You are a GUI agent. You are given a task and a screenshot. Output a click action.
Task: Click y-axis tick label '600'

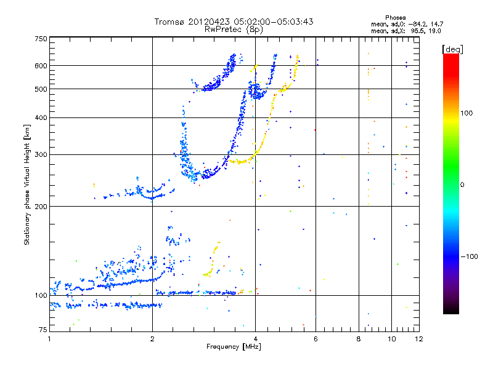click(41, 66)
